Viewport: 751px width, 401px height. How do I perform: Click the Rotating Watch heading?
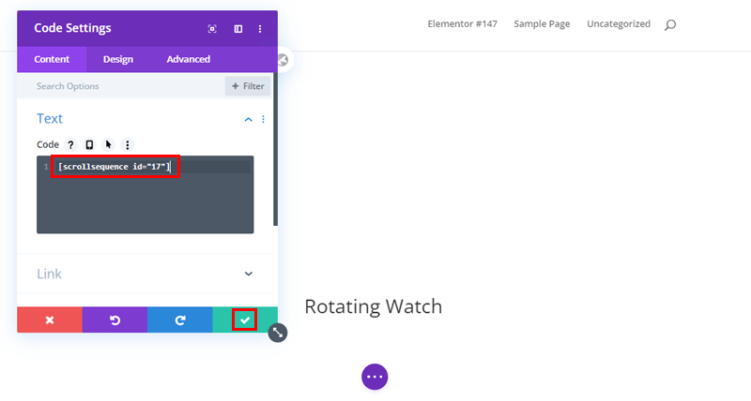373,306
